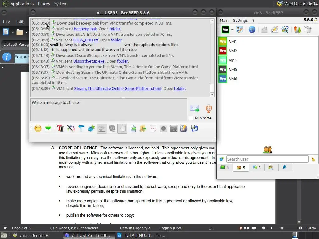
Task: Click the chat scrollbar down arrow
Action: pyautogui.click(x=212, y=95)
